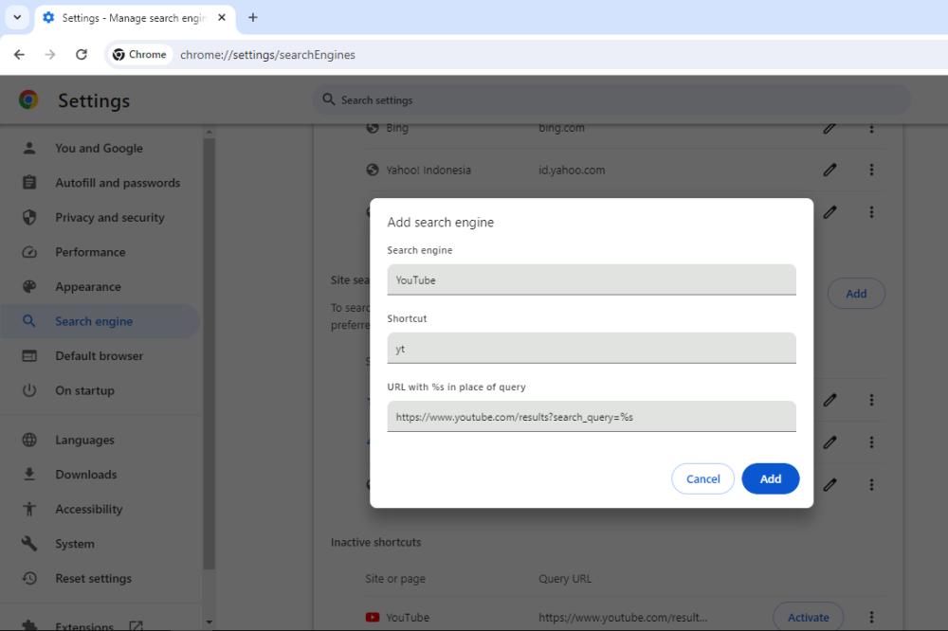The width and height of the screenshot is (948, 631).
Task: Close the Settings tab
Action: [x=222, y=17]
